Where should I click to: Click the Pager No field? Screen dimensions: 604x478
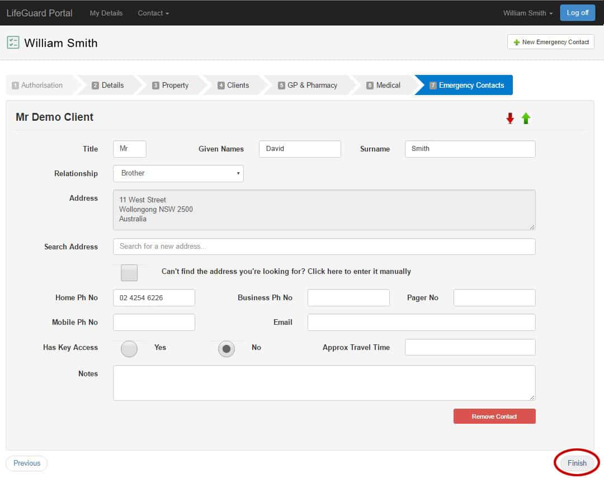click(x=494, y=298)
